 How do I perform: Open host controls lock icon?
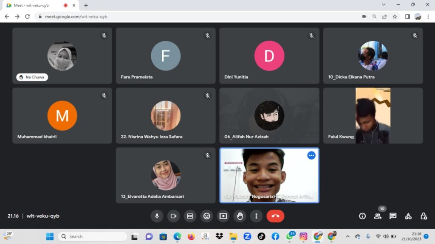[x=424, y=216]
